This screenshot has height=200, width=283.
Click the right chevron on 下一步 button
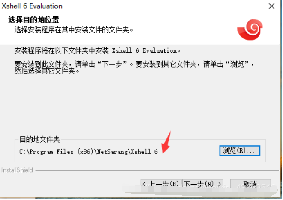coord(220,184)
